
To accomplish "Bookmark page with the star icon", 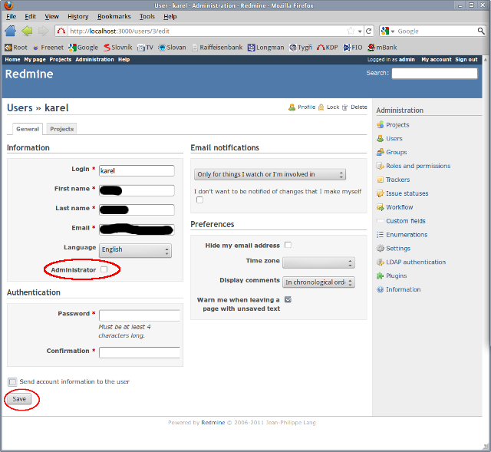I will 351,31.
